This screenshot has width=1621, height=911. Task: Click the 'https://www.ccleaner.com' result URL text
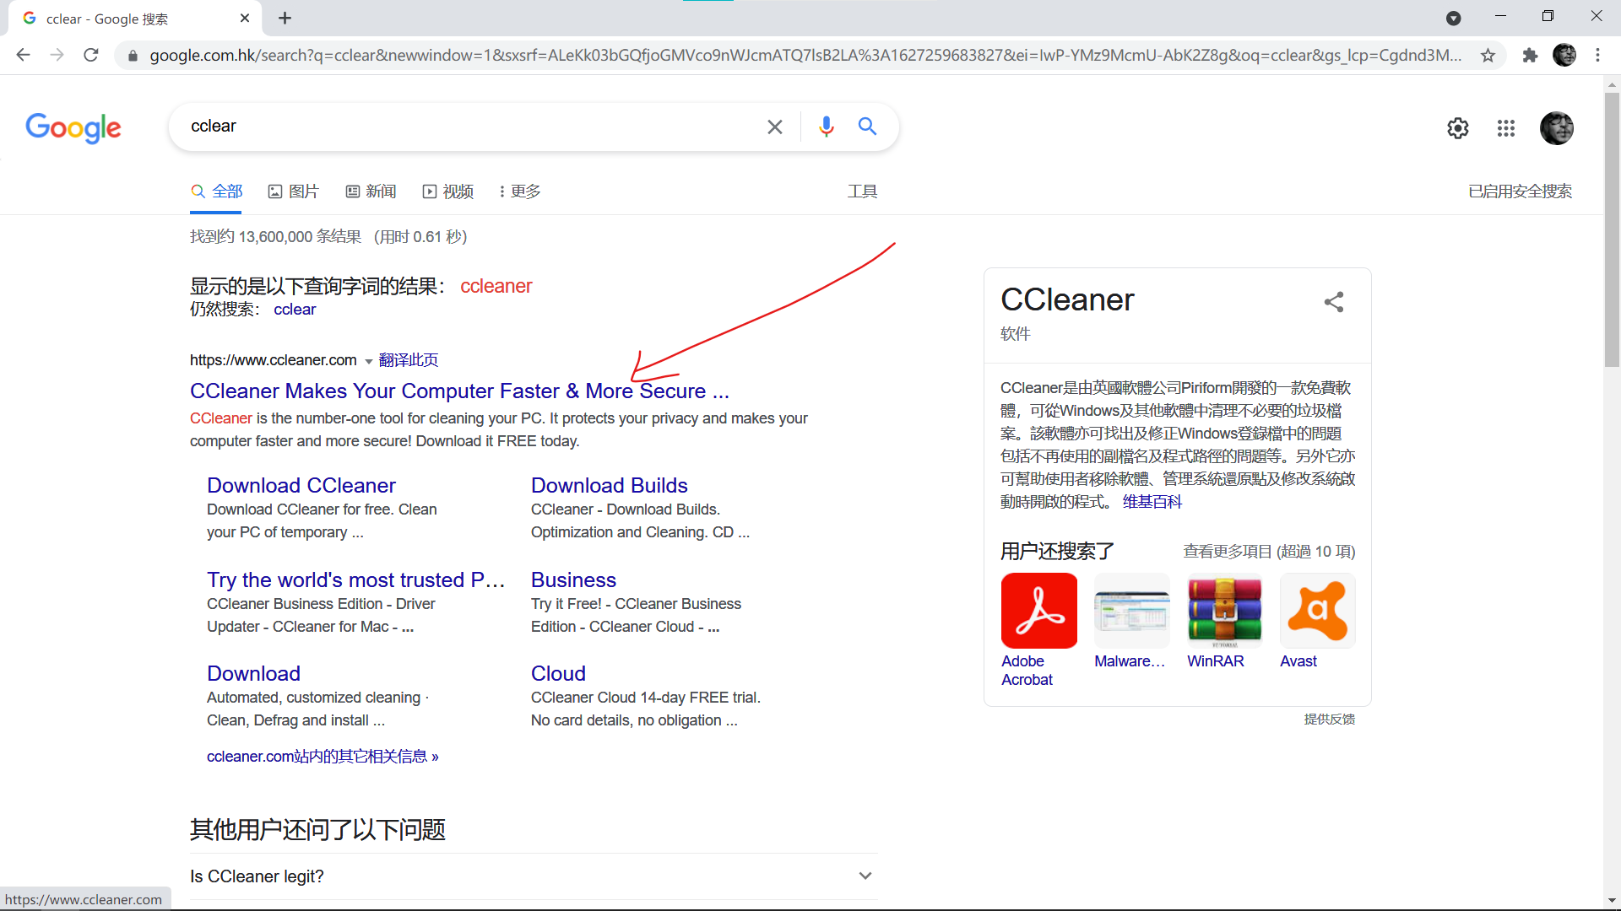[x=273, y=360]
